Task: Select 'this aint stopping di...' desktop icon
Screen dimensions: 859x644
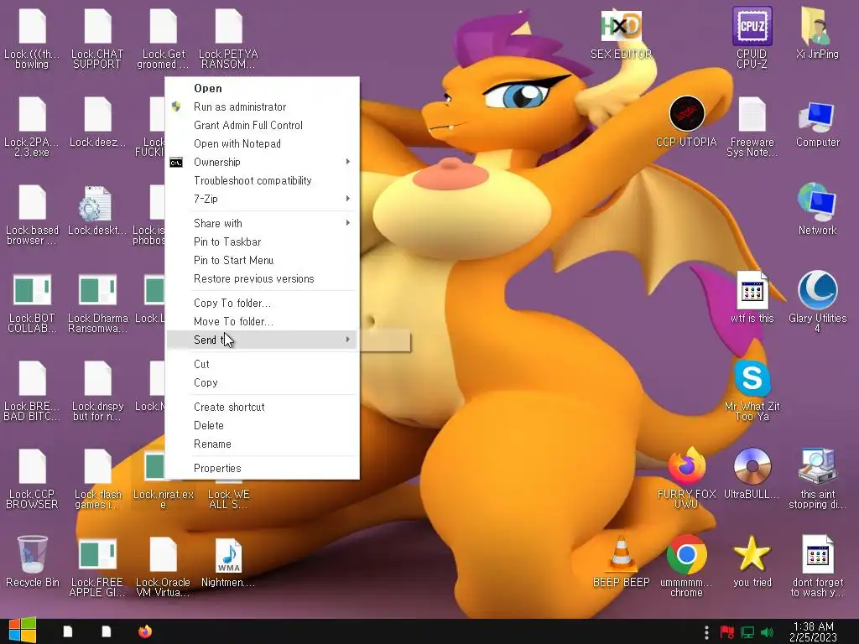Action: 817,466
